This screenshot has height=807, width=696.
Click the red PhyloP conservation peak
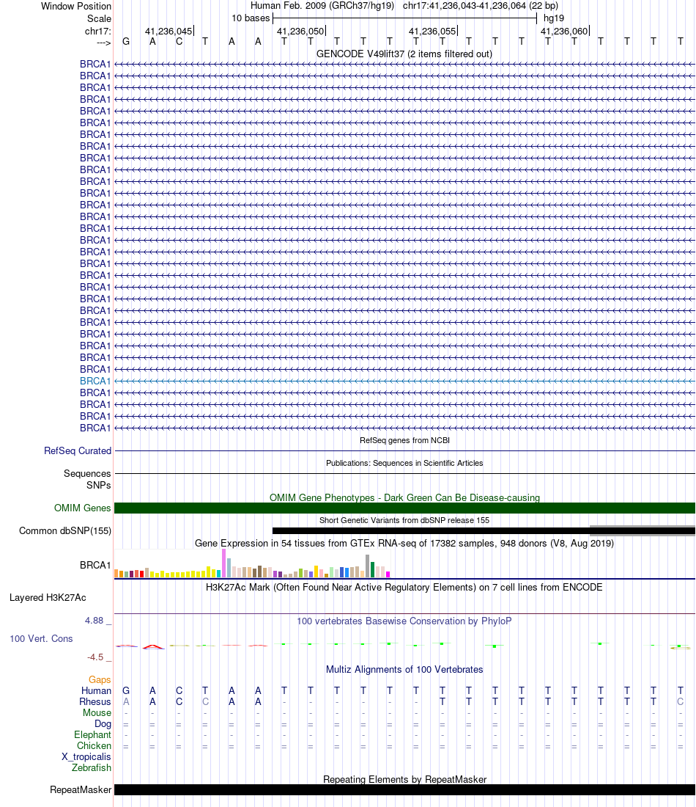click(152, 646)
